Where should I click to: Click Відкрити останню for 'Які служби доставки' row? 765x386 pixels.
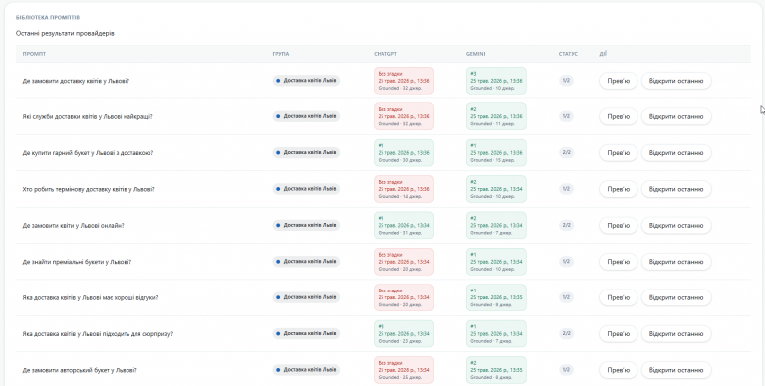(676, 116)
